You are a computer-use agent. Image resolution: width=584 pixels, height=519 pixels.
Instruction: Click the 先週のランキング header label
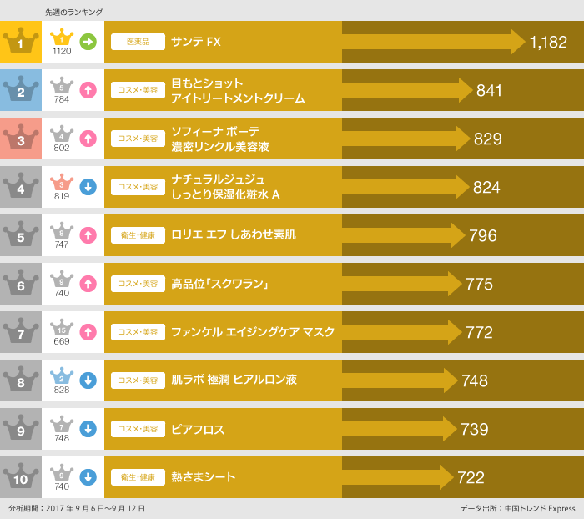[x=74, y=12]
